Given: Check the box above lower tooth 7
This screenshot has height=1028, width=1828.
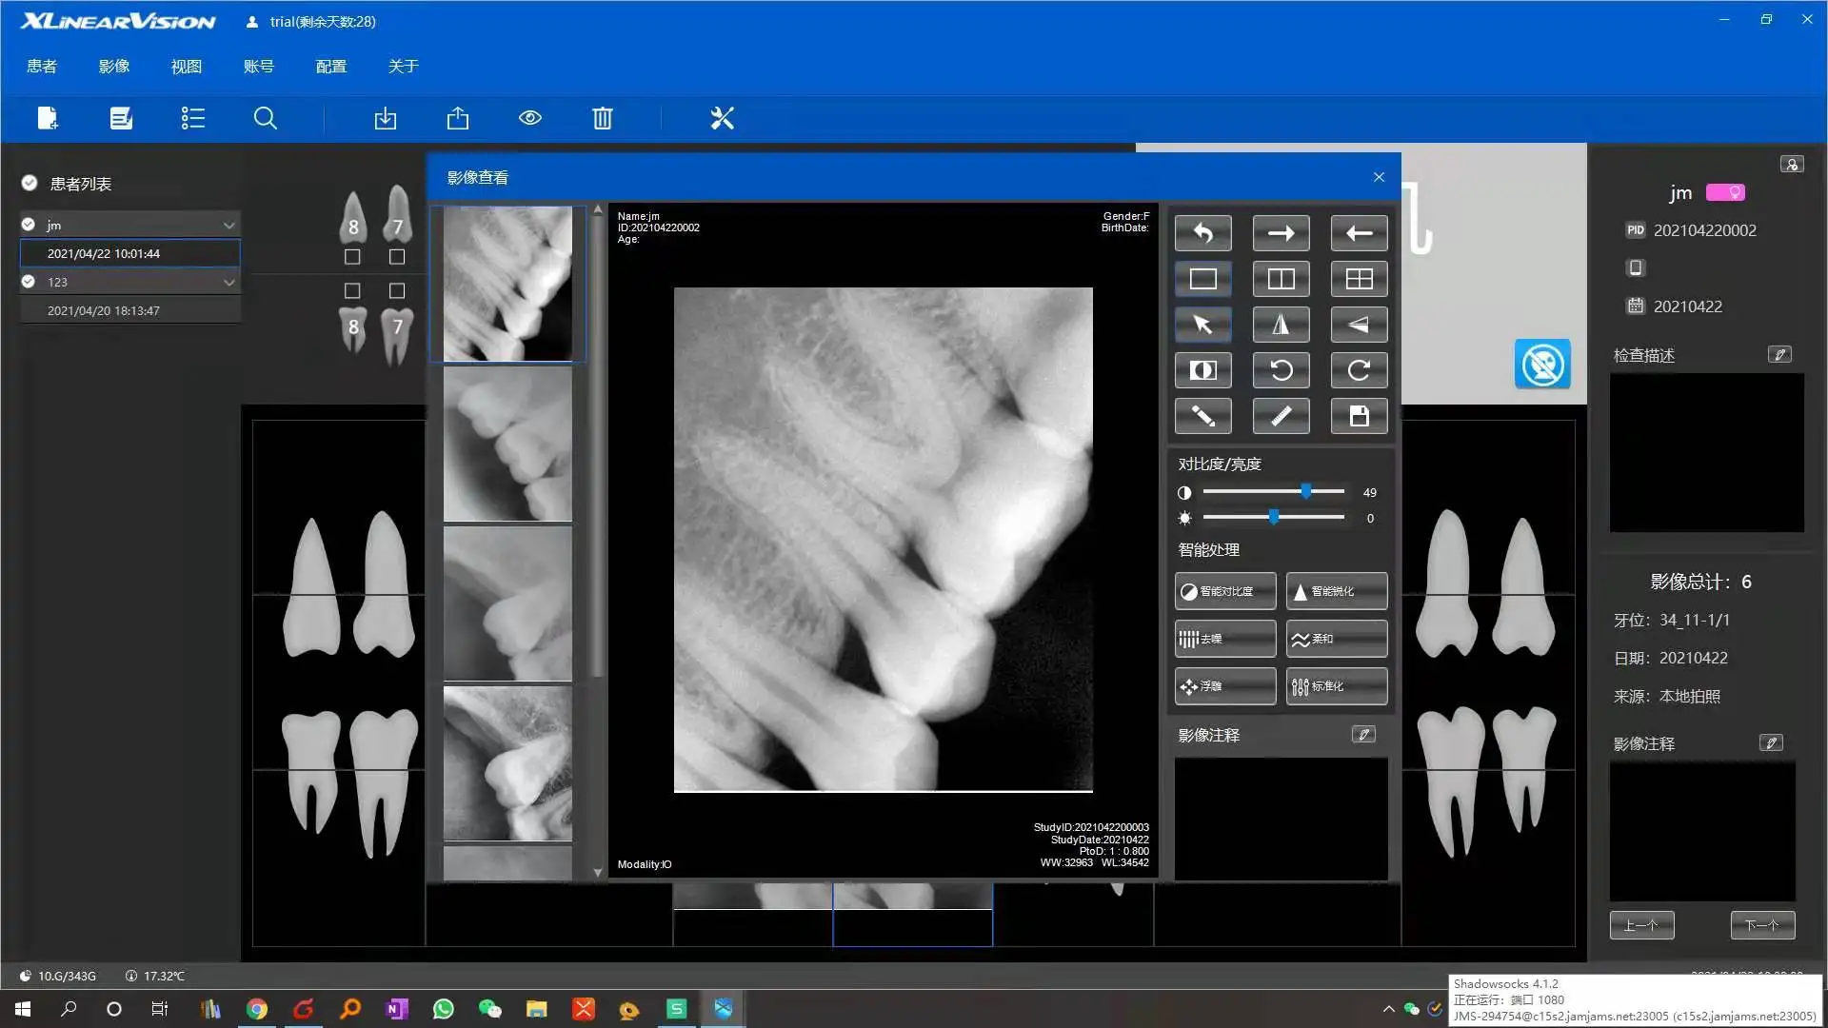Looking at the screenshot, I should click(397, 290).
